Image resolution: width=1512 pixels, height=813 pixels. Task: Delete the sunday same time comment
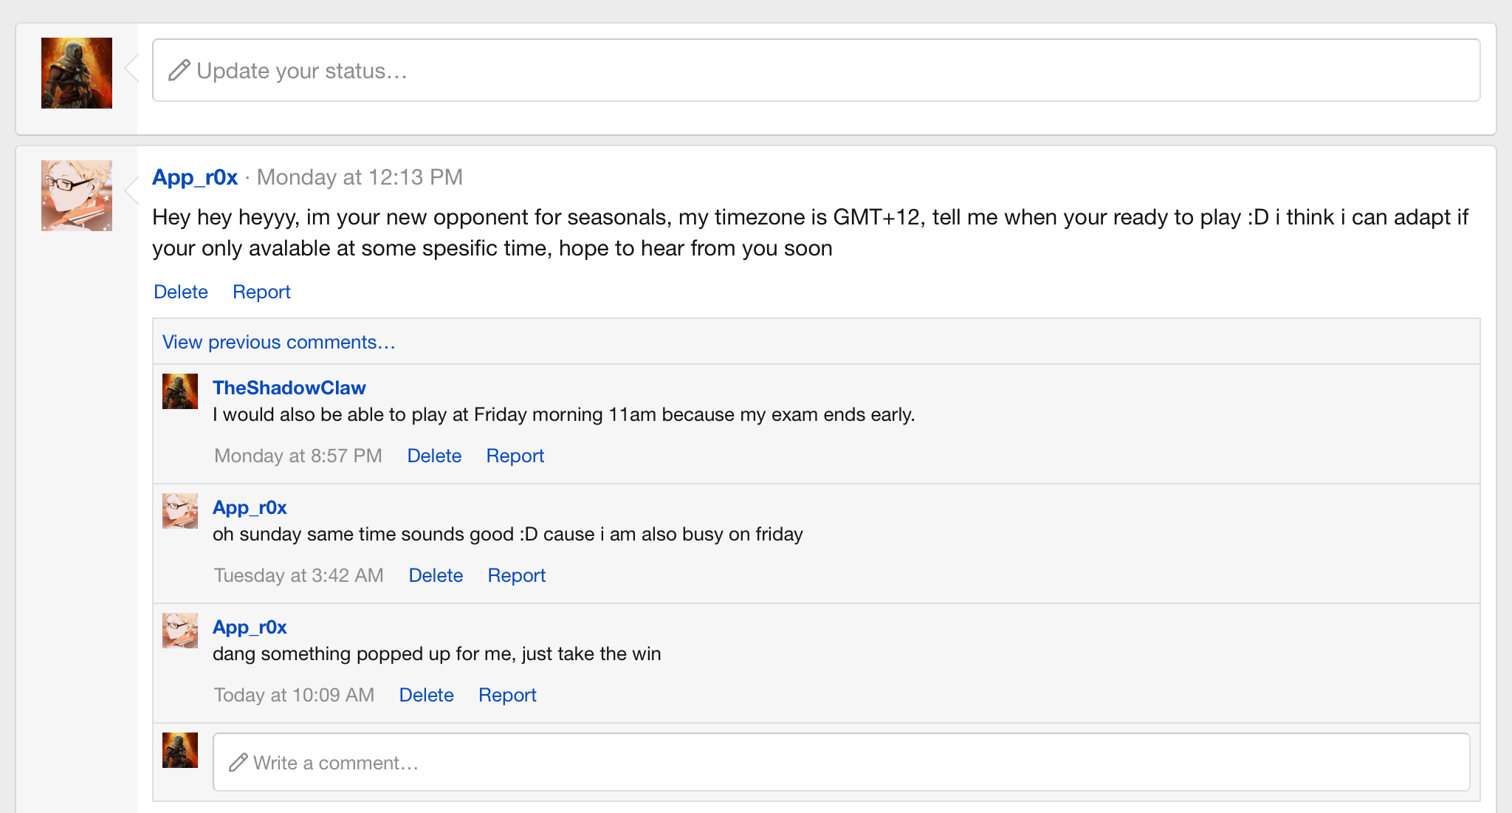(x=436, y=575)
